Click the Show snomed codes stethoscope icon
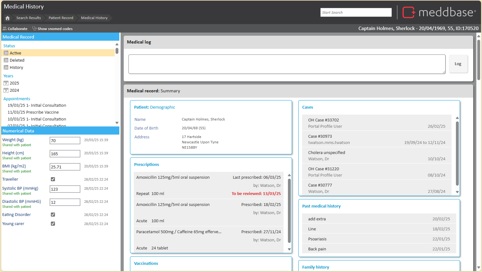 click(34, 28)
